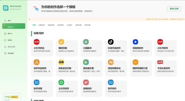Viewport: 185px width, 101px height.
Task: Click the home icon beside 首页
Action: [x=5, y=21]
